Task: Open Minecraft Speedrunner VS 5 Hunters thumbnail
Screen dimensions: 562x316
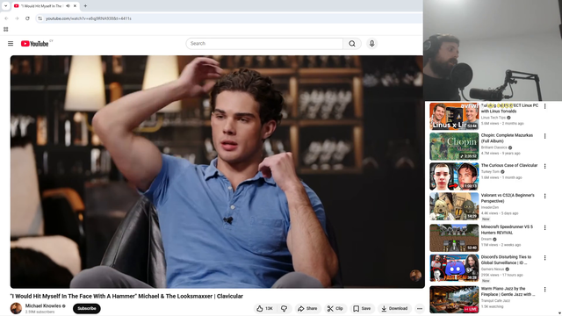Action: pos(454,238)
